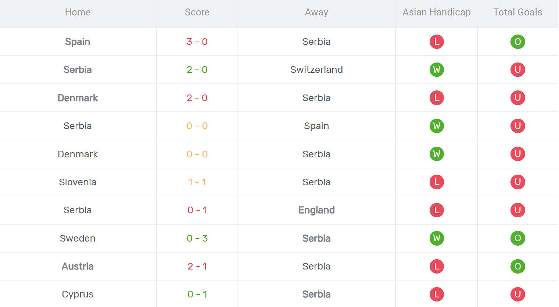This screenshot has height=307, width=559.
Task: Click green O badge in Austria vs Serbia row
Action: pos(517,266)
